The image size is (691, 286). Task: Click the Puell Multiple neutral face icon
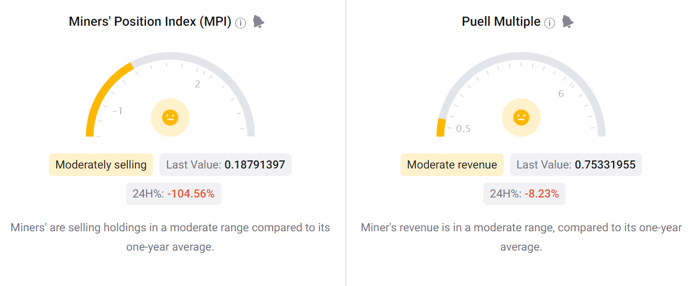click(521, 118)
